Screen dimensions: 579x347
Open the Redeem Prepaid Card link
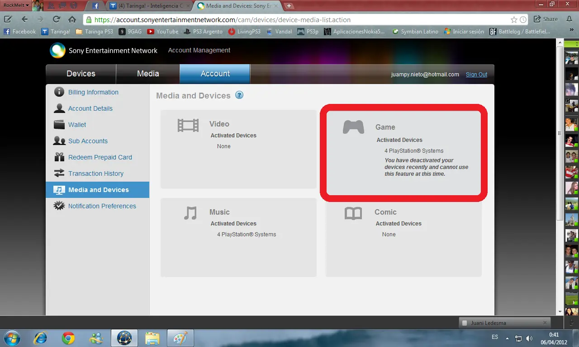(x=100, y=157)
